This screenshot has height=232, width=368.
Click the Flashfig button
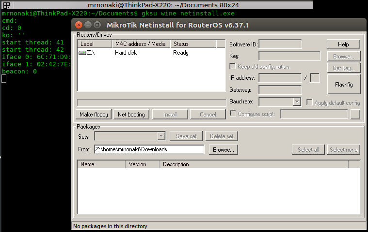click(344, 85)
